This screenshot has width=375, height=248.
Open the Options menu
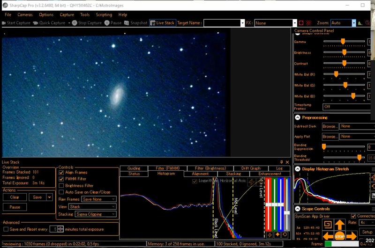point(46,15)
